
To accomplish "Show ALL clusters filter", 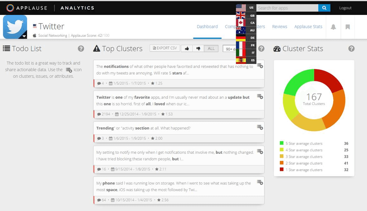I will [211, 48].
